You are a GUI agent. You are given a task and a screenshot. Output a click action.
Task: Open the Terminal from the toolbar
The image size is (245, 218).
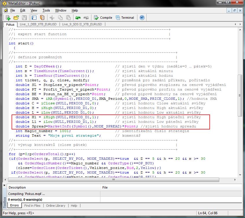[125, 18]
